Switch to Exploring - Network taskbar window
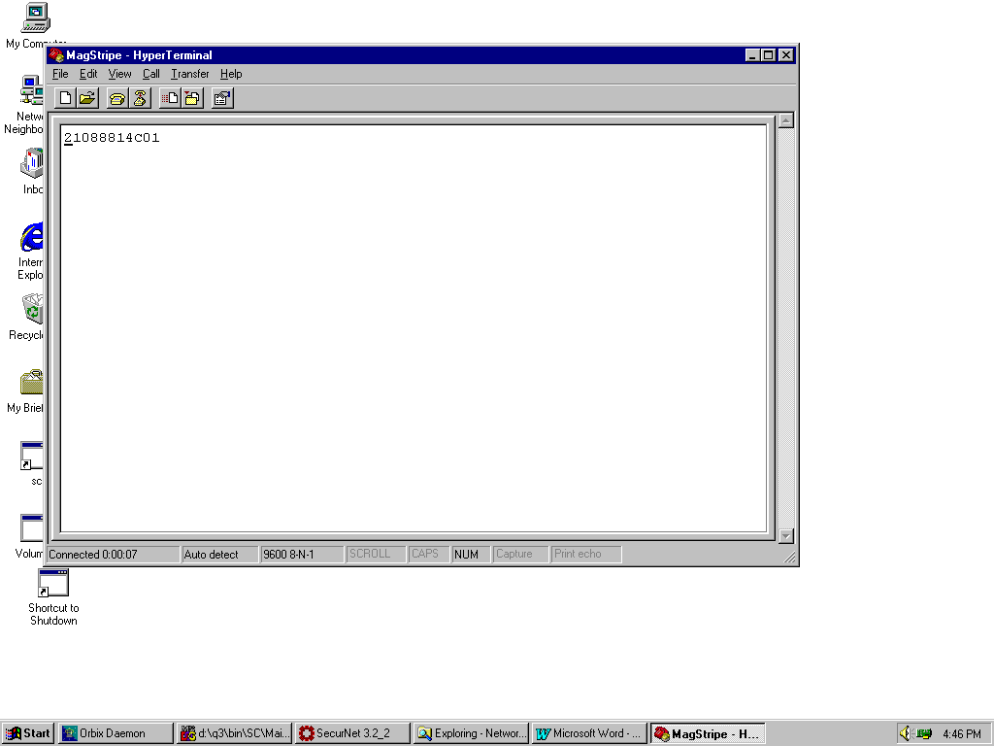This screenshot has width=994, height=746. tap(471, 733)
